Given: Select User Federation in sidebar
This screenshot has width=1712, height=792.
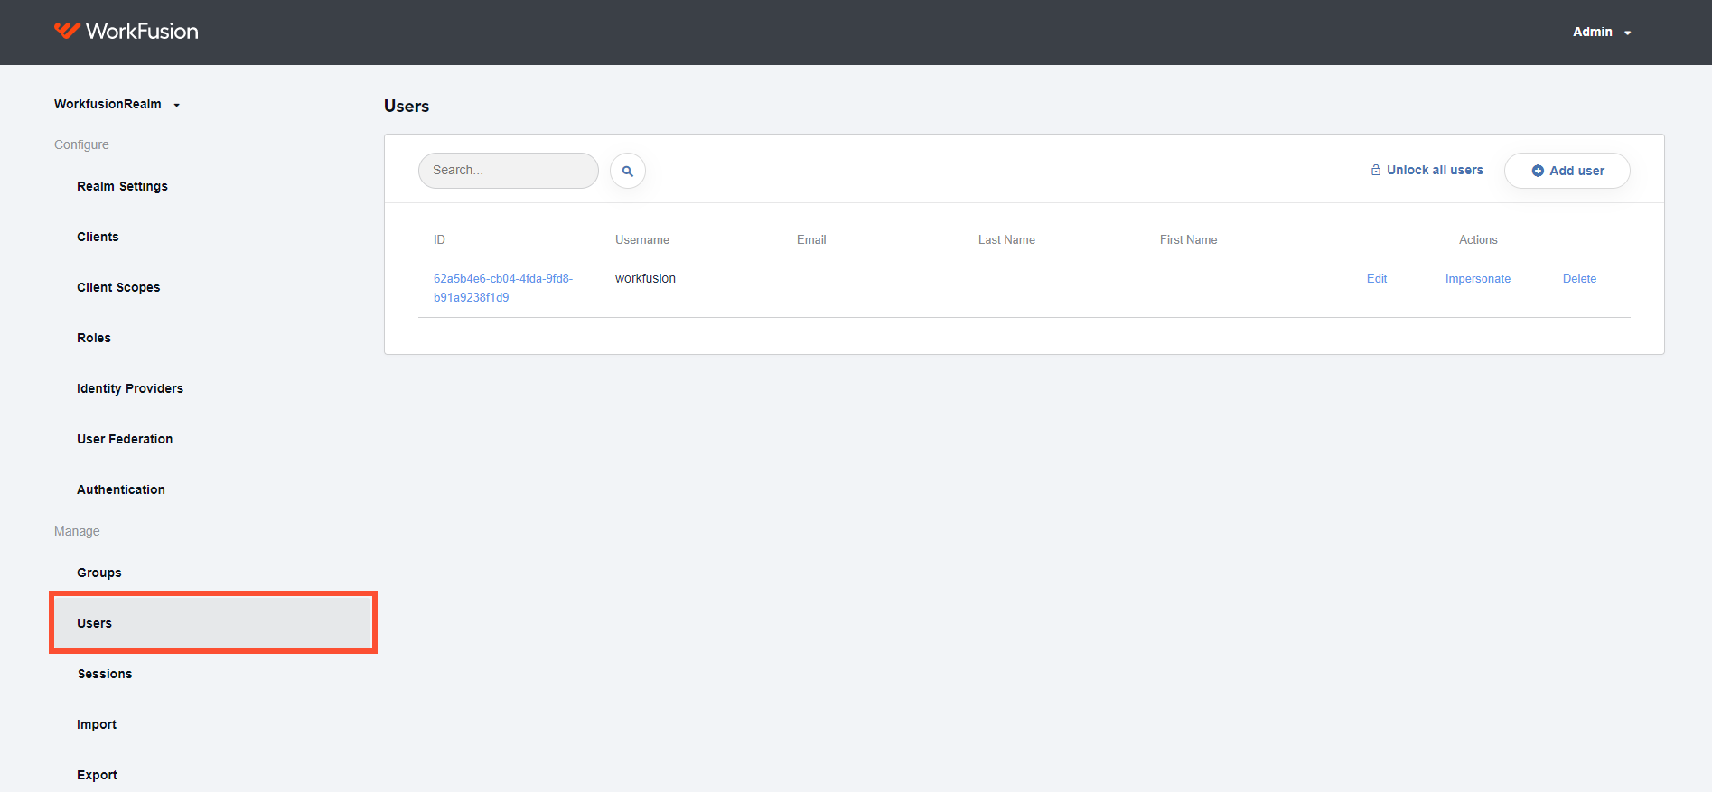Looking at the screenshot, I should point(125,439).
